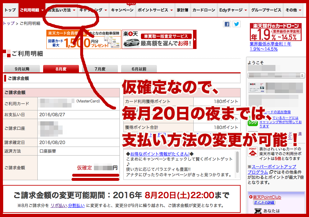Click the 分割払い link
The width and height of the screenshot is (309, 217).
(76, 205)
